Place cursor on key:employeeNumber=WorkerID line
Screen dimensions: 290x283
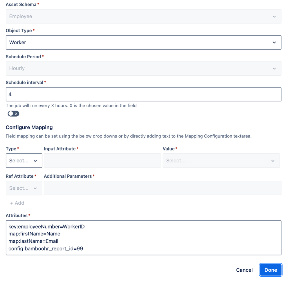[46, 227]
